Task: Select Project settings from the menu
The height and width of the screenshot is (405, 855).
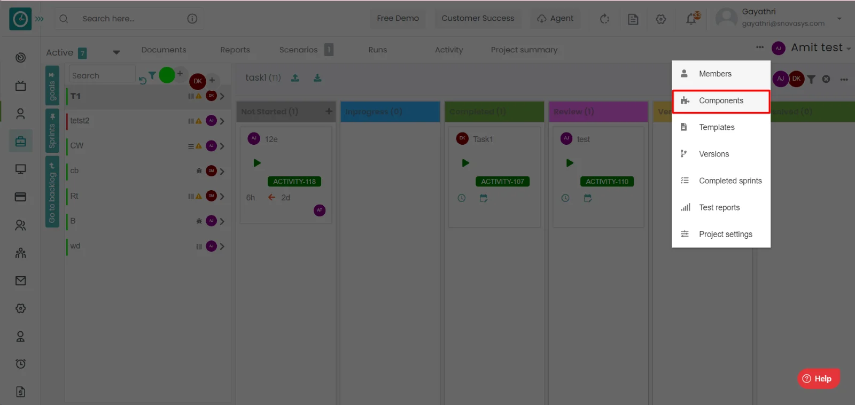Action: coord(725,234)
